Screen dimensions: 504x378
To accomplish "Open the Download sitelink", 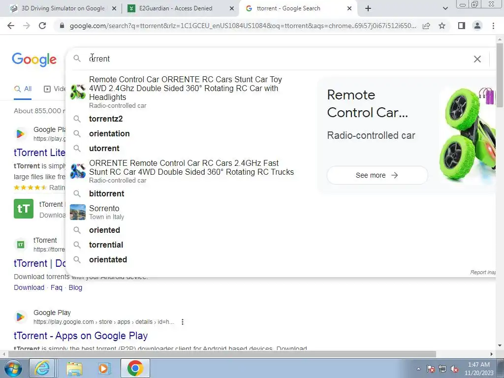I will 29,287.
